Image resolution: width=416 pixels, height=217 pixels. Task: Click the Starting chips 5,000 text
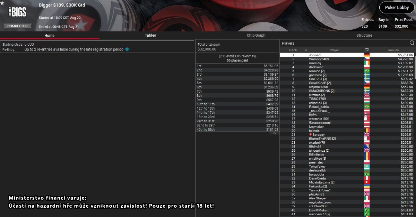click(18, 45)
